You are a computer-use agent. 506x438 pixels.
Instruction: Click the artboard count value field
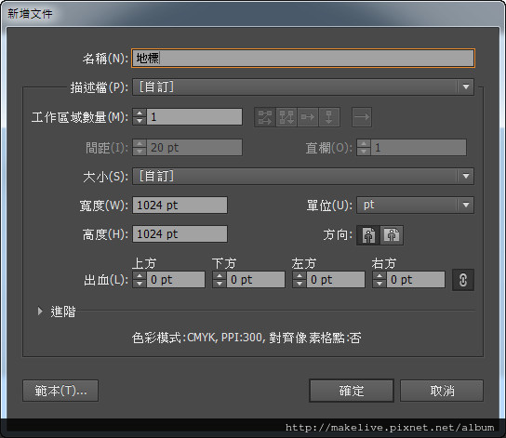click(194, 117)
